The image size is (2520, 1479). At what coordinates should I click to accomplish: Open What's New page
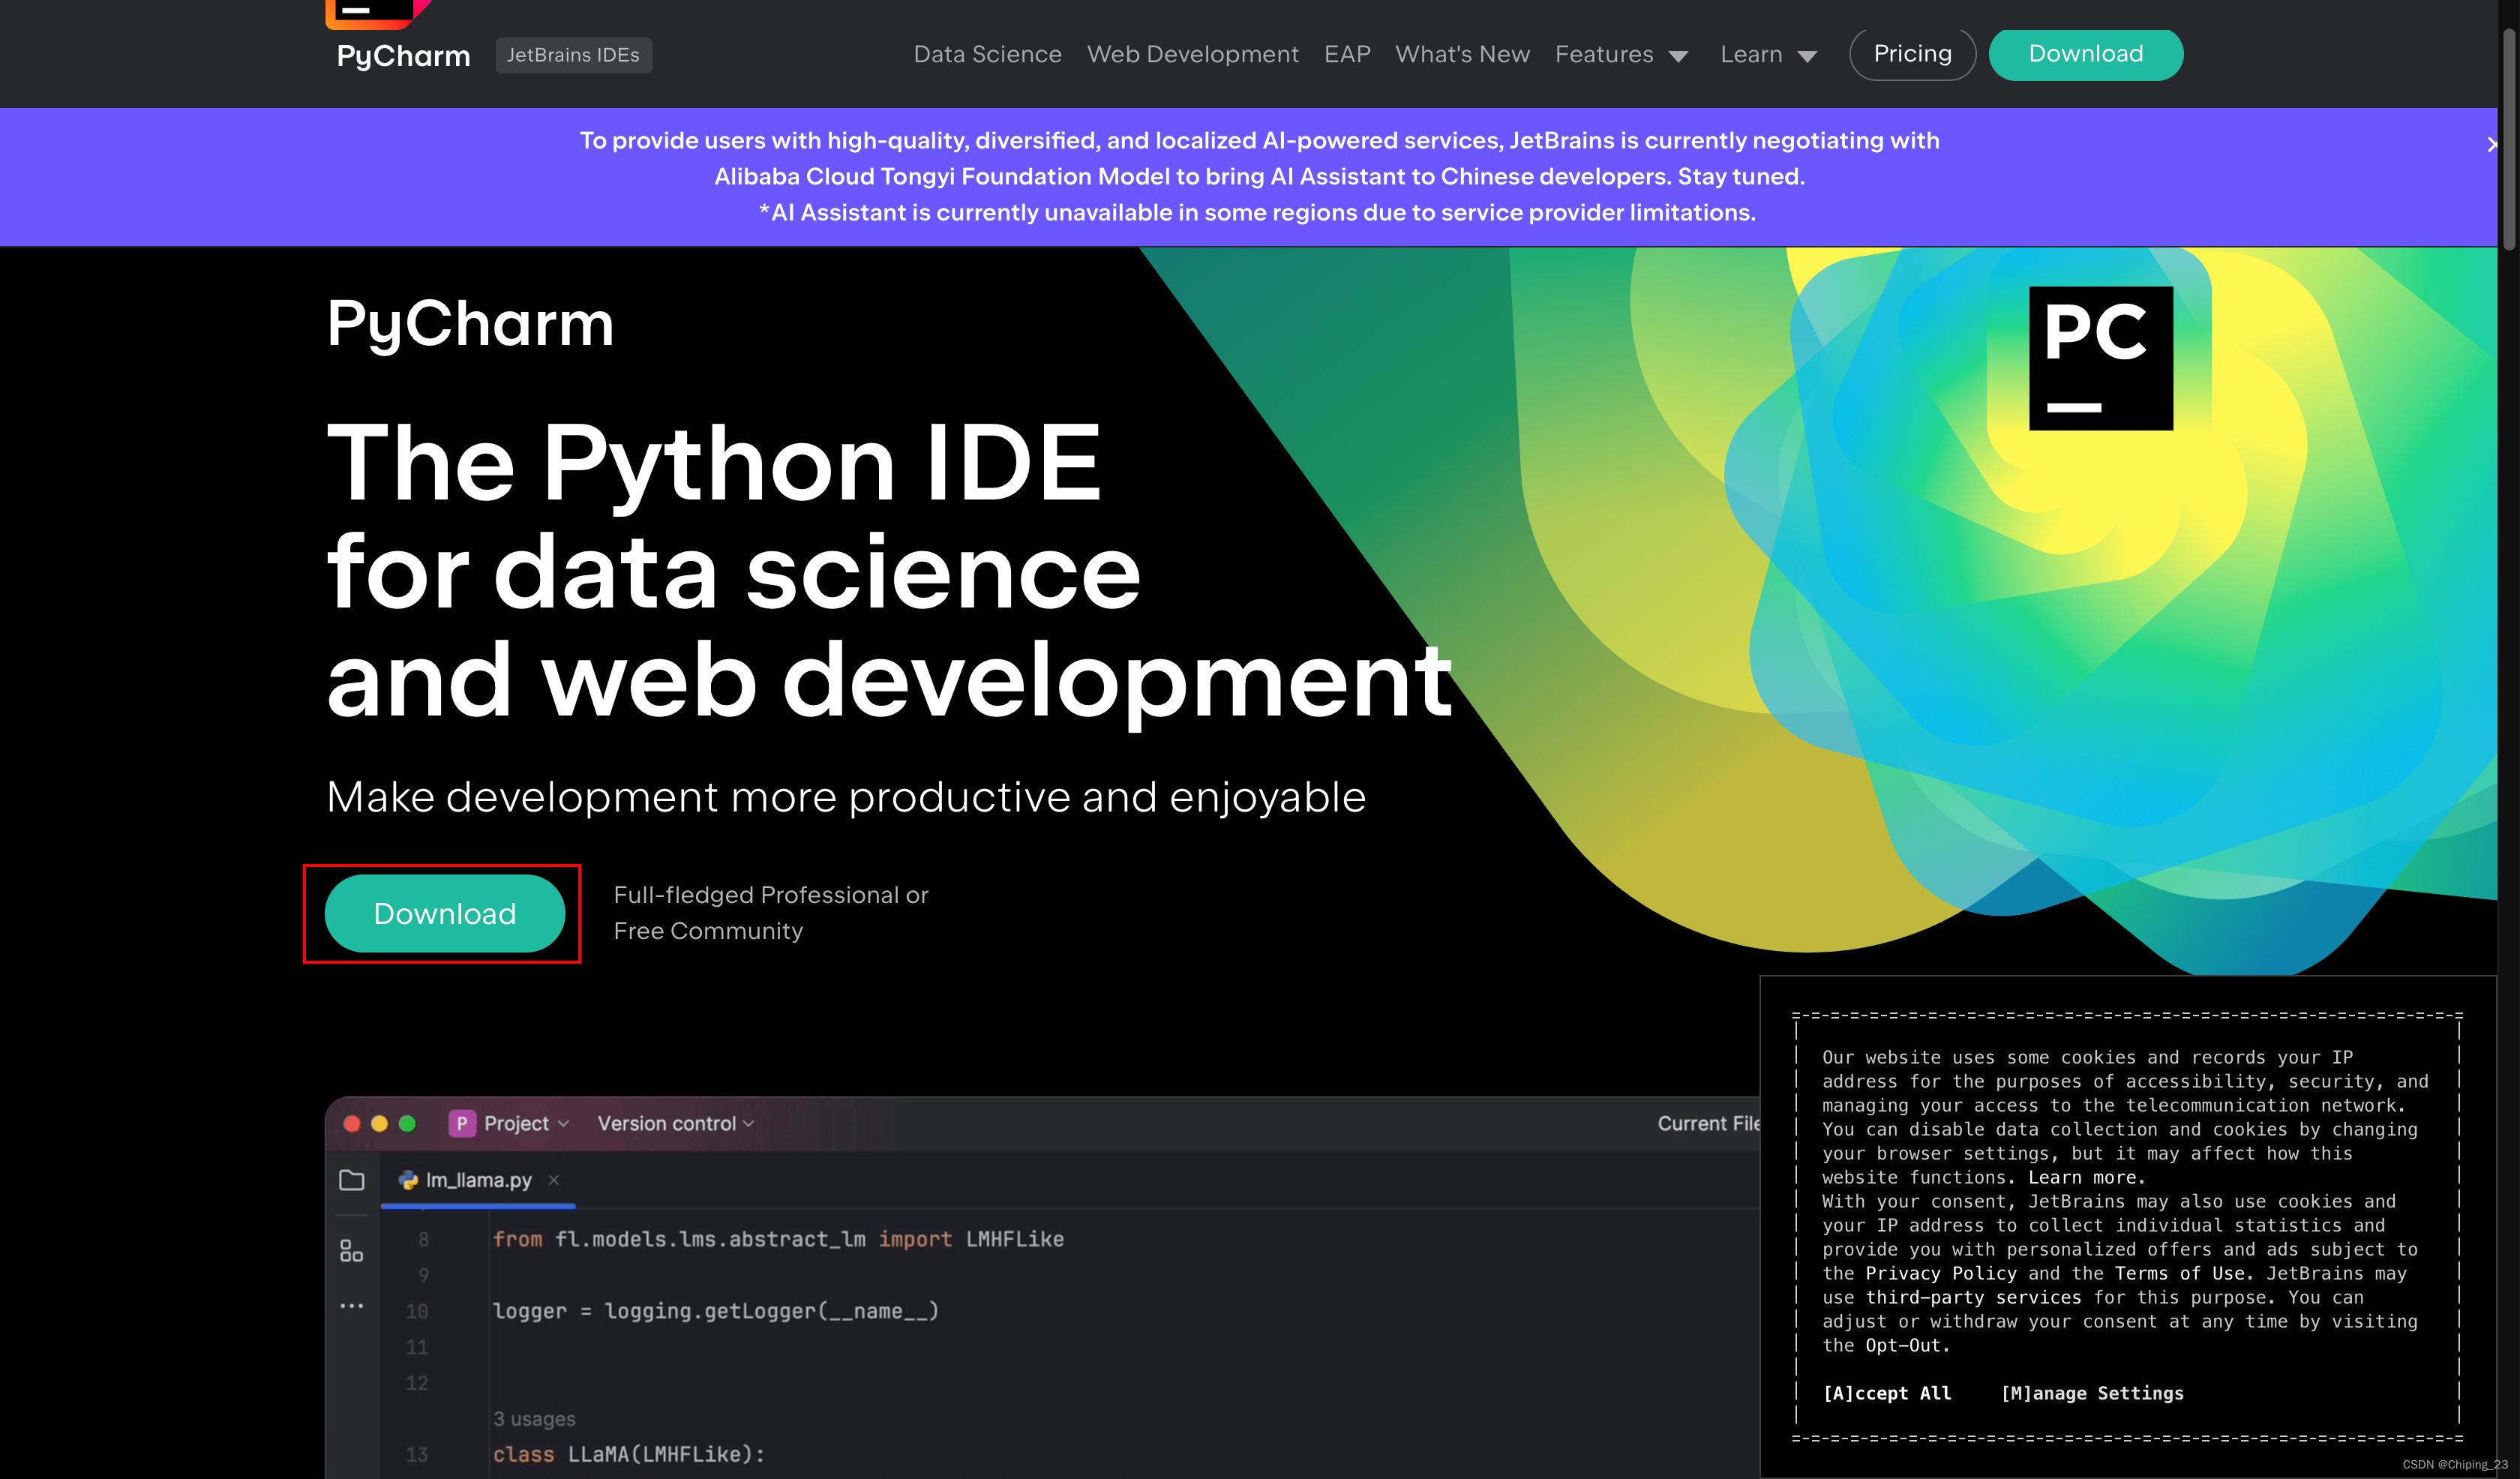(1462, 54)
